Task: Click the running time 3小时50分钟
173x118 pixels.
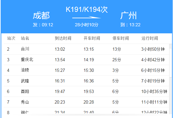Action: pyautogui.click(x=153, y=49)
